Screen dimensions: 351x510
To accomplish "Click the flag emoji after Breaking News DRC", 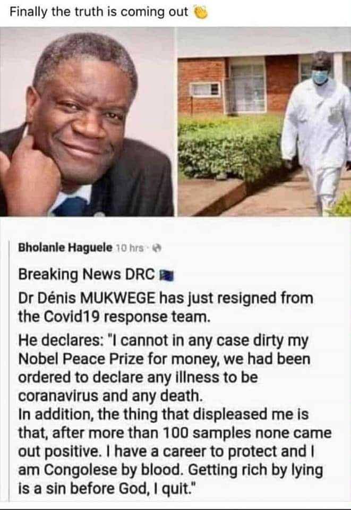I will coord(167,276).
